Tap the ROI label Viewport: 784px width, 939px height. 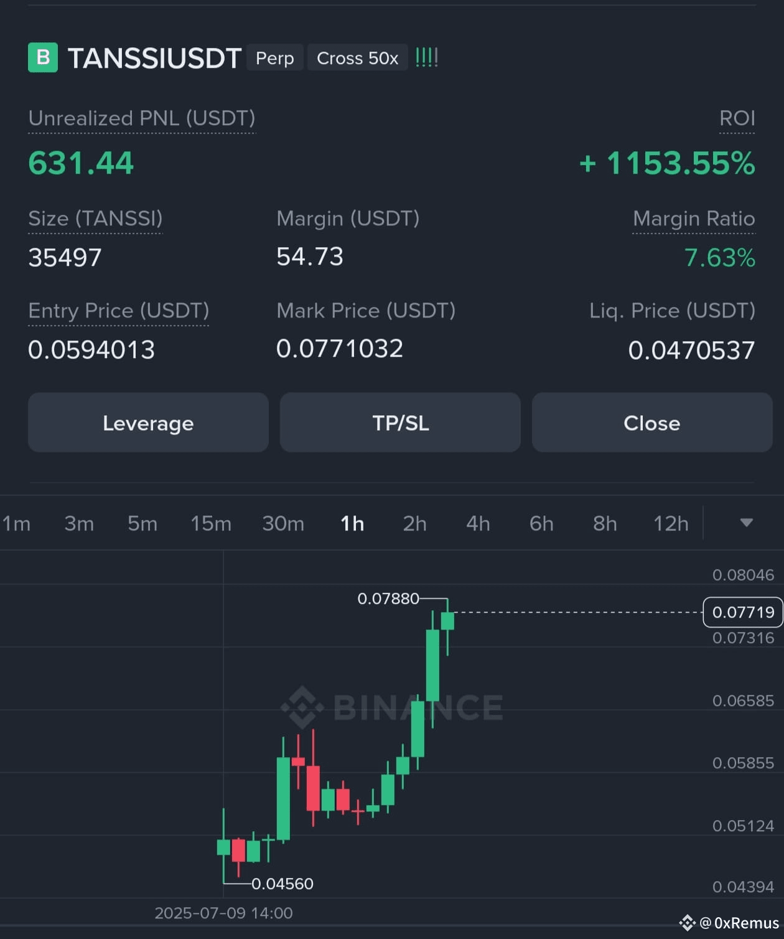[737, 118]
